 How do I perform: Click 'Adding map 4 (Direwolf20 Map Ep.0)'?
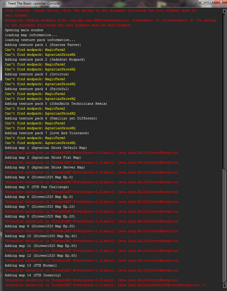[39, 177]
